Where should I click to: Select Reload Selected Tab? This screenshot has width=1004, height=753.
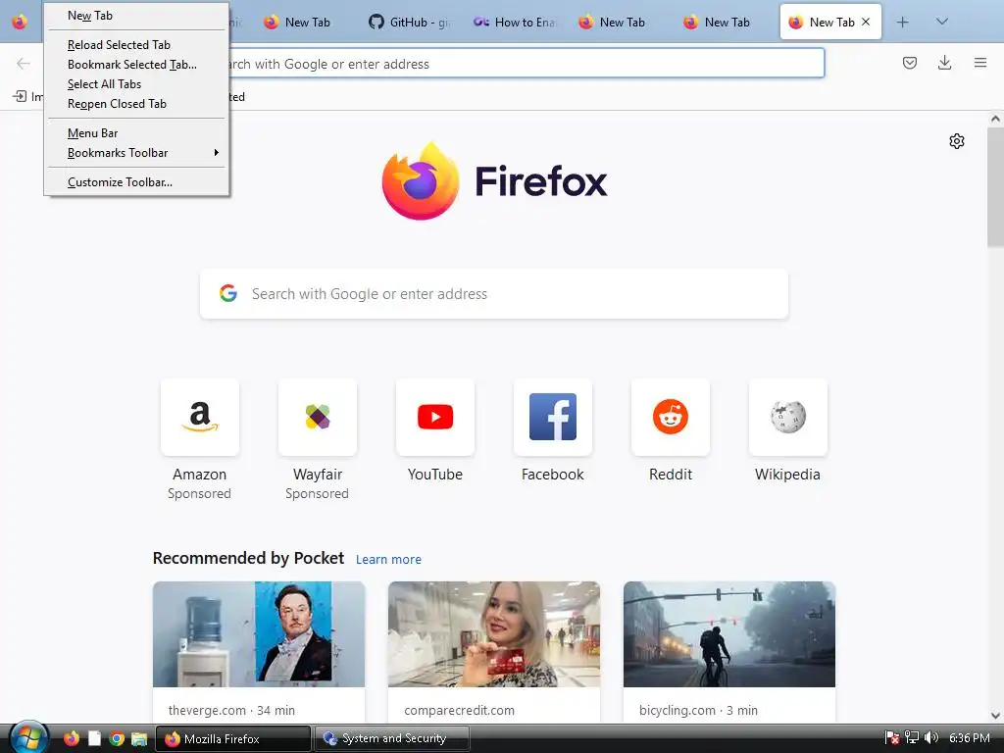click(x=136, y=45)
